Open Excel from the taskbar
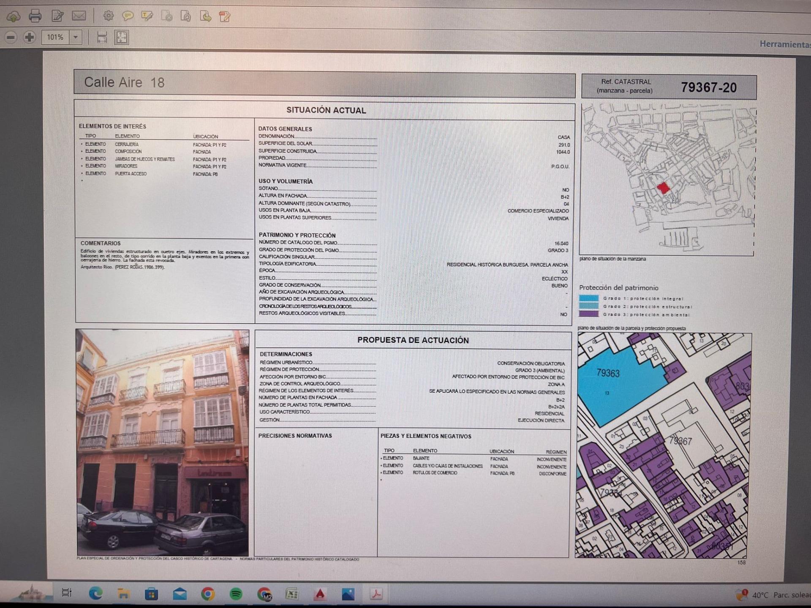The image size is (811, 608). (x=292, y=594)
